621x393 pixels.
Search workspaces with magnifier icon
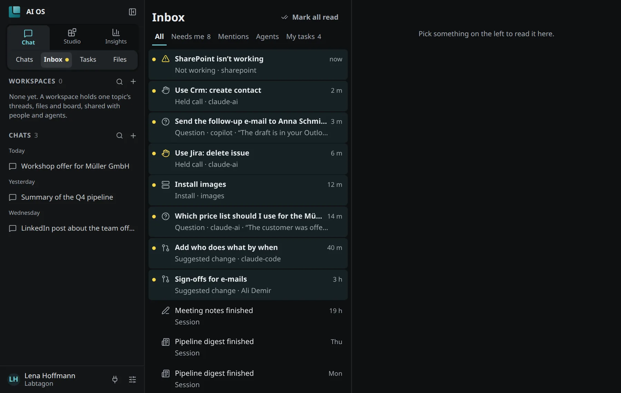click(119, 82)
